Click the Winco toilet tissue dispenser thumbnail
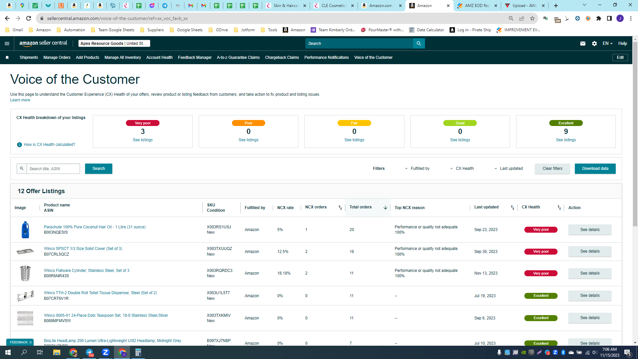Image resolution: width=638 pixels, height=359 pixels. pos(25,296)
